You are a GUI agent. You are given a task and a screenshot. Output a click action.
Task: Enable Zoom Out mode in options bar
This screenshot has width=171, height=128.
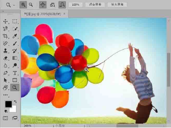(31, 5)
